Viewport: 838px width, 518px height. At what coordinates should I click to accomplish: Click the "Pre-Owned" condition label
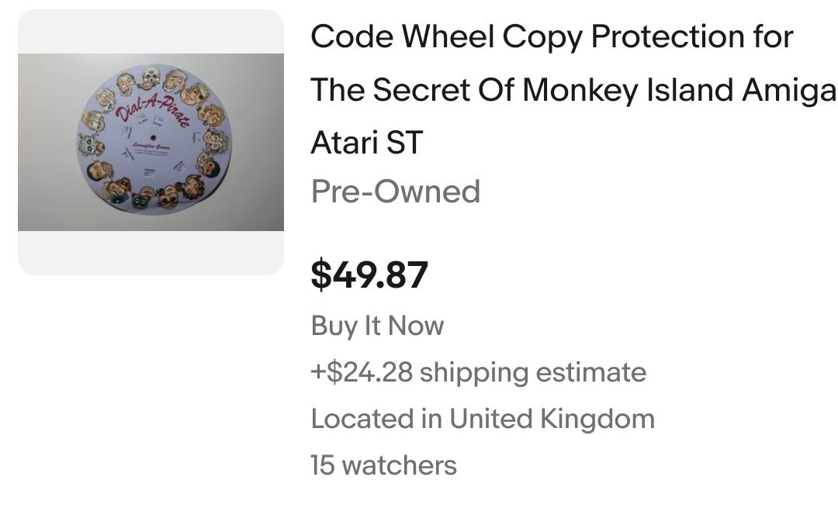396,192
